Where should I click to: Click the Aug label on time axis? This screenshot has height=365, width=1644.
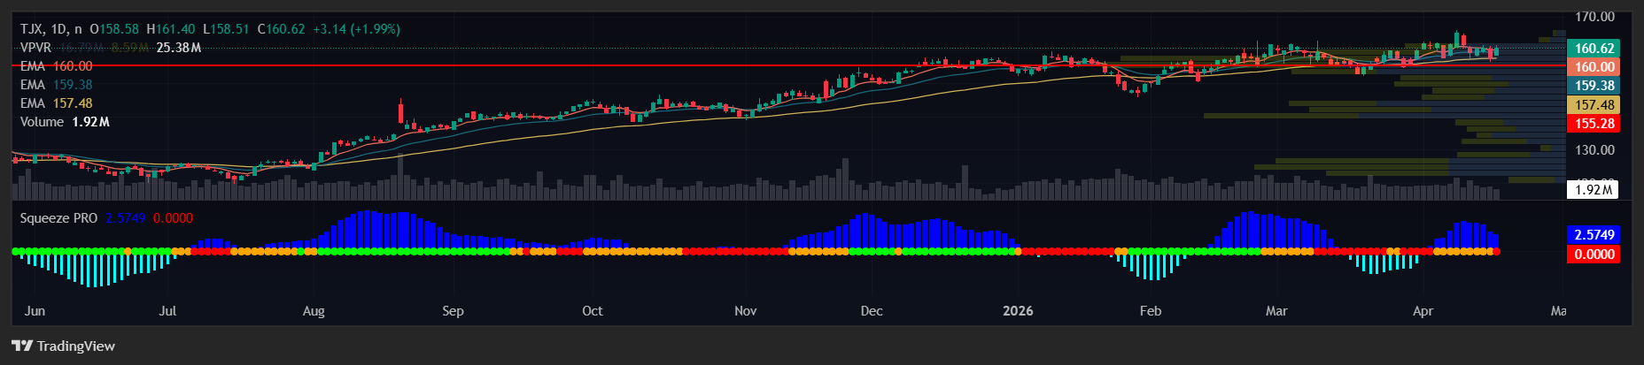(x=314, y=311)
